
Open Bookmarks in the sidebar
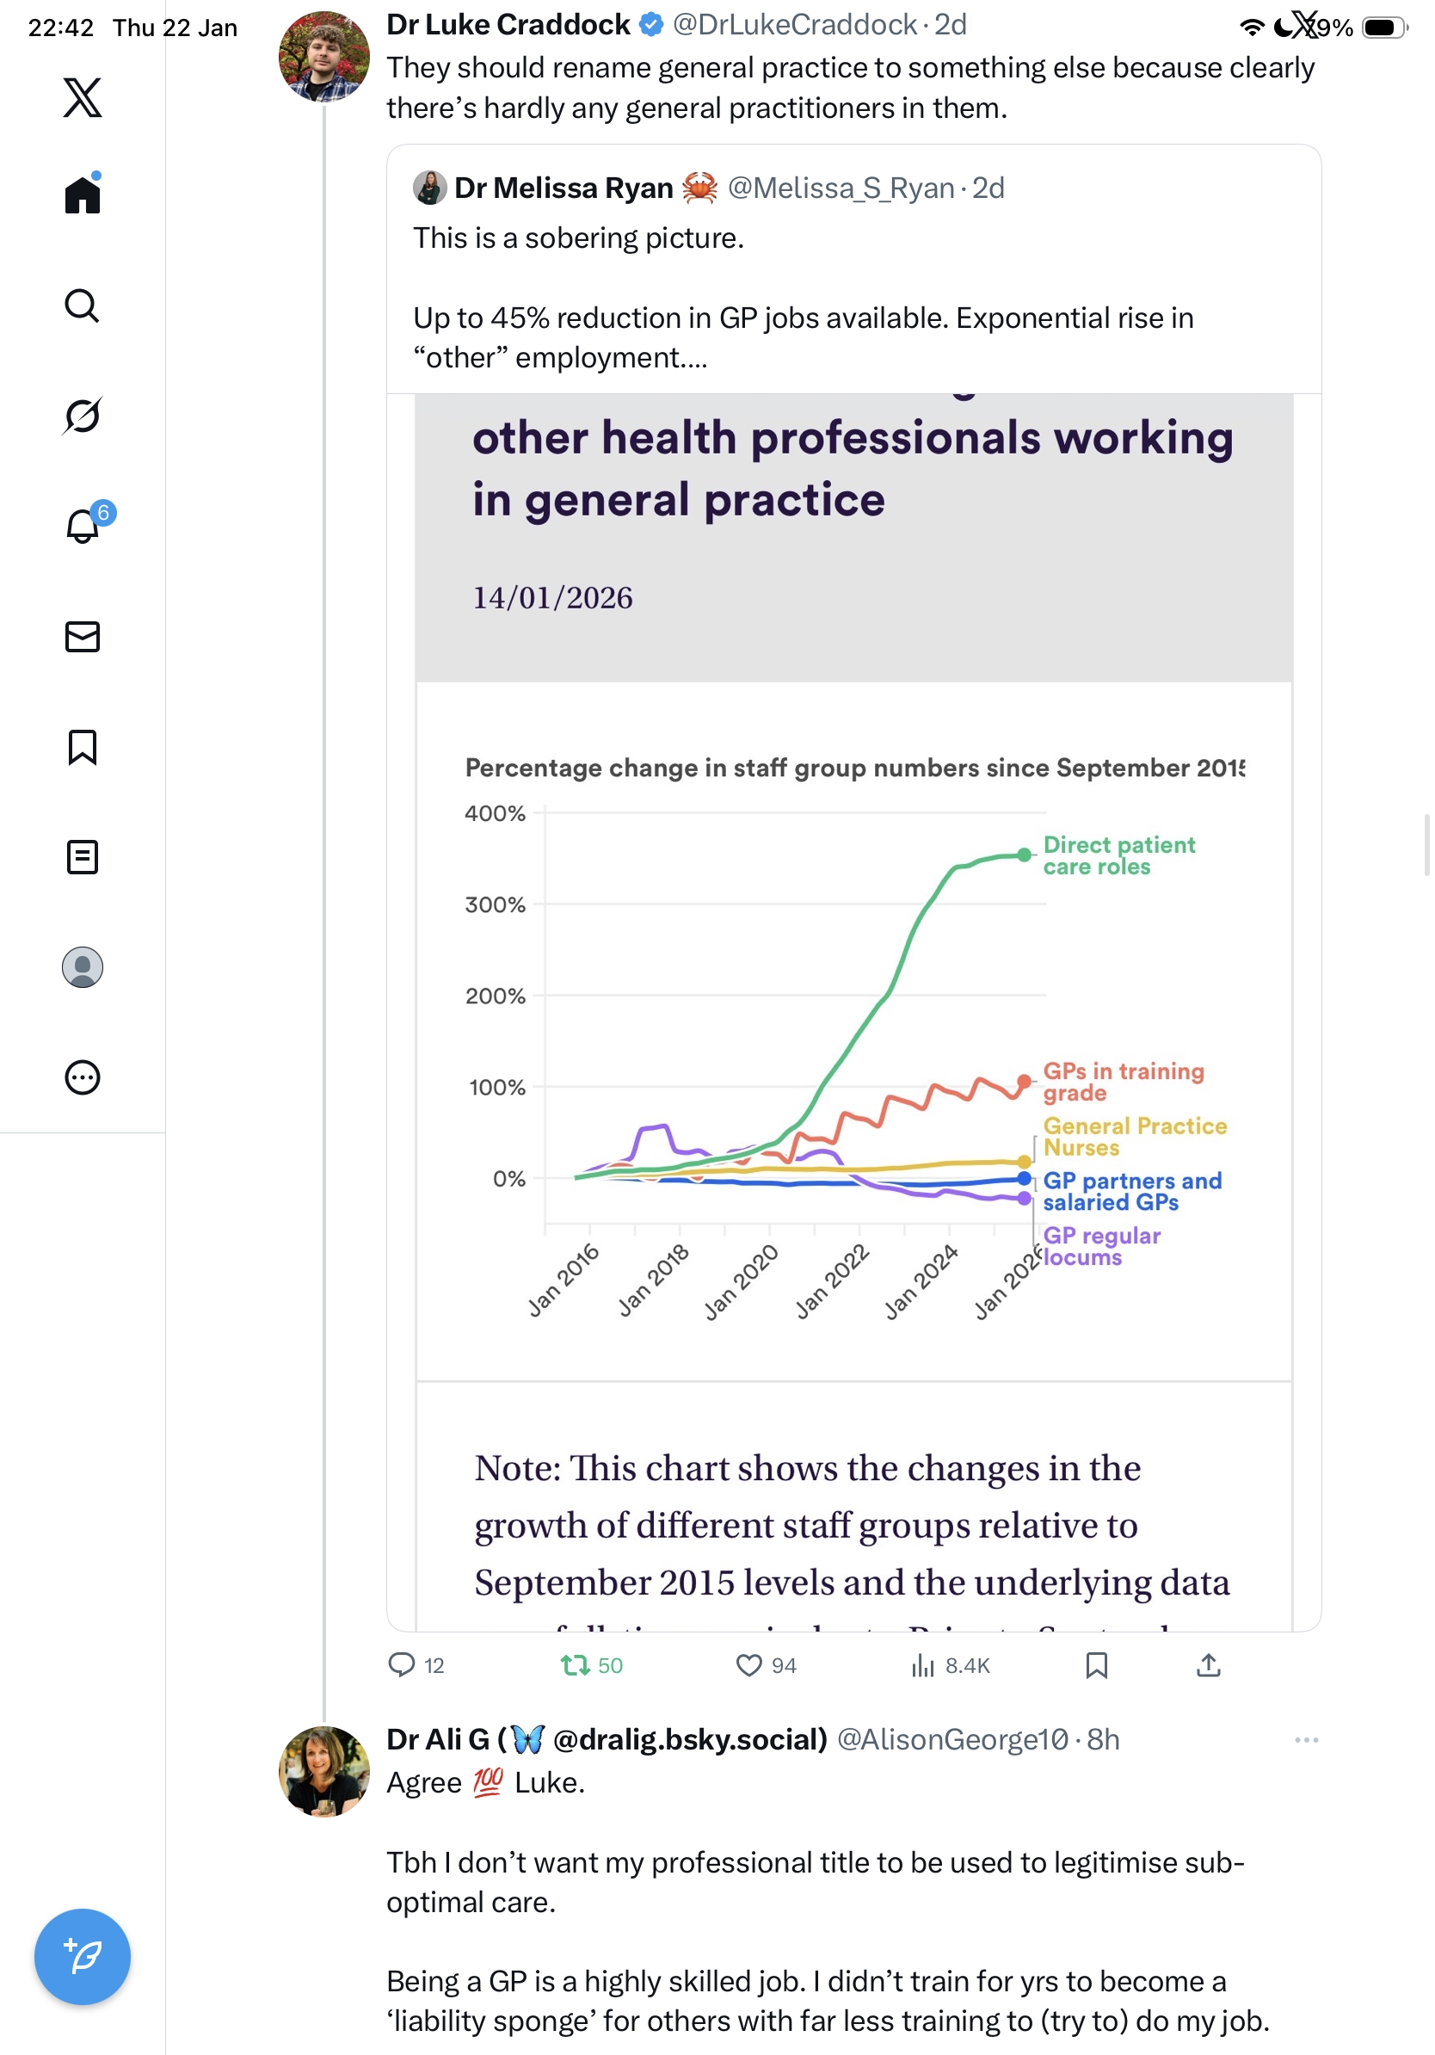(x=83, y=746)
